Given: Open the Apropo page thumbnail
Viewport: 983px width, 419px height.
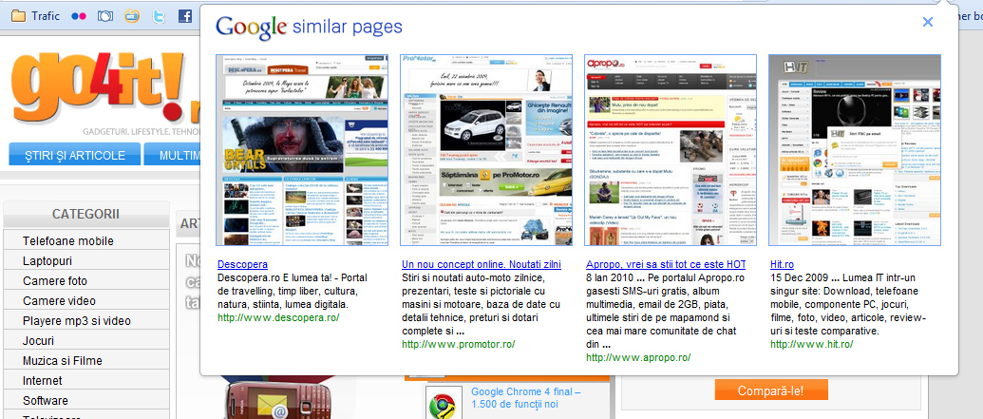Looking at the screenshot, I should click(671, 150).
